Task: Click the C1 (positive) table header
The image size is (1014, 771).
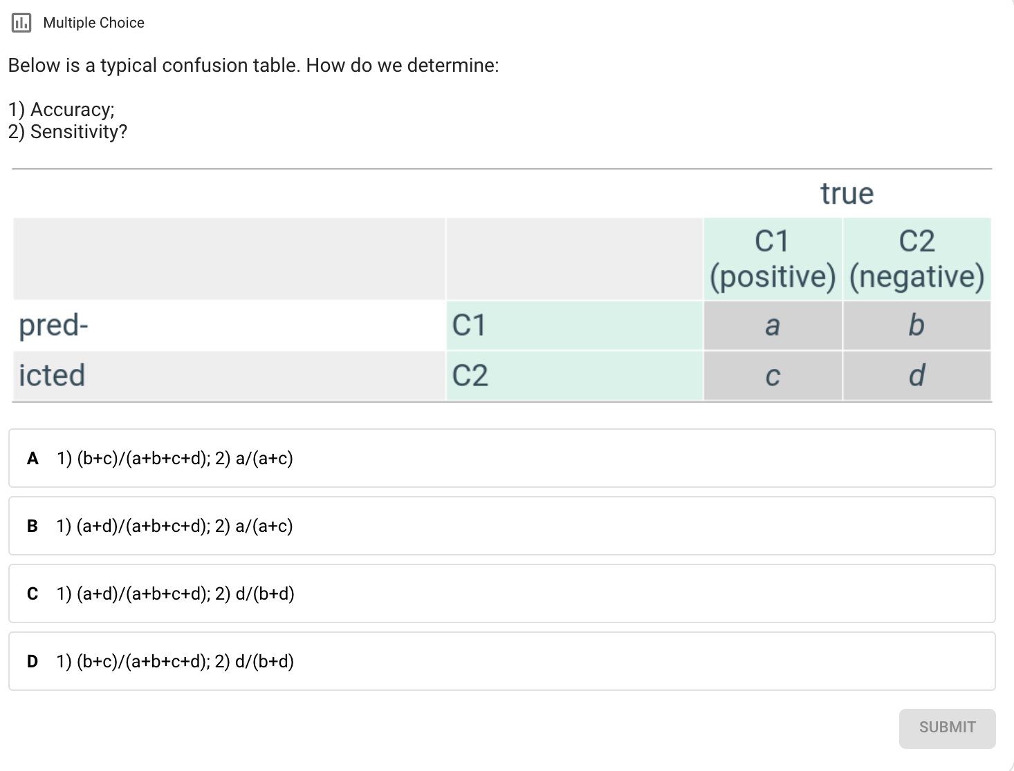Action: [773, 259]
